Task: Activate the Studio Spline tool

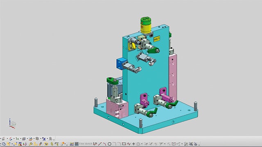Action: point(129,144)
